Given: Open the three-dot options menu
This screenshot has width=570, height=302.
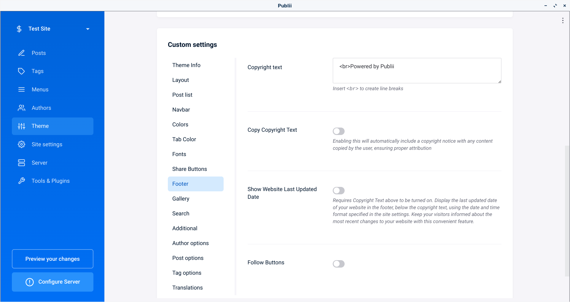Looking at the screenshot, I should click(563, 20).
